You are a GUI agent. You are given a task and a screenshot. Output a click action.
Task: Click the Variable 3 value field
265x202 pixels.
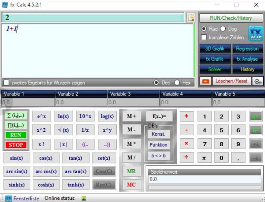pos(133,103)
